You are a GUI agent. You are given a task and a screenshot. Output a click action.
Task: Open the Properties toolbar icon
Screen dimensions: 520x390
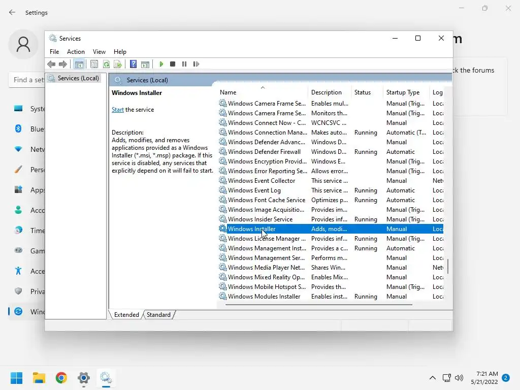coord(94,64)
